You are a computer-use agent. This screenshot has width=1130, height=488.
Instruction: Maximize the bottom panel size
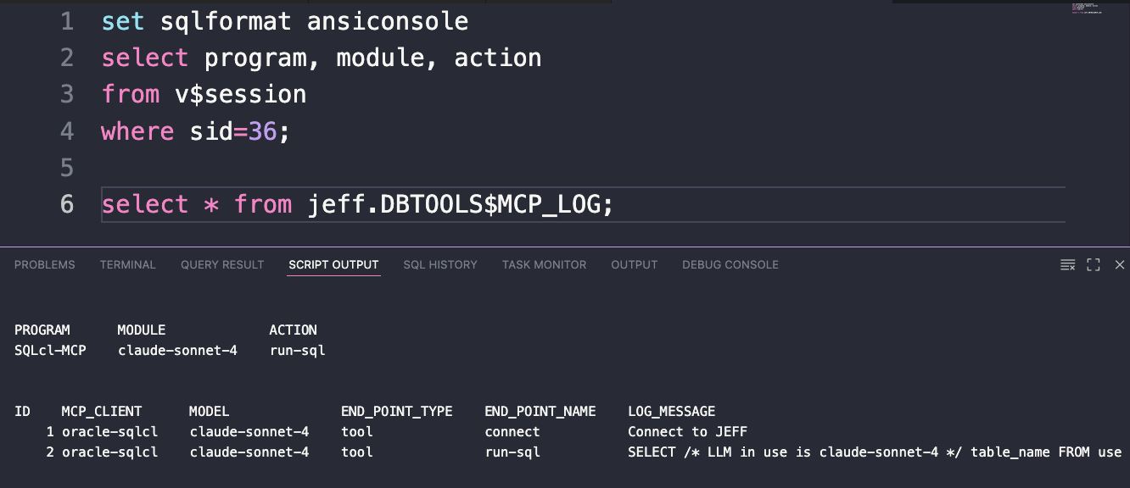pyautogui.click(x=1094, y=265)
